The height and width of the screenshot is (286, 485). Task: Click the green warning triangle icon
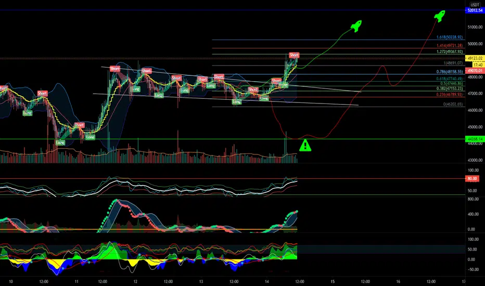[x=305, y=145]
